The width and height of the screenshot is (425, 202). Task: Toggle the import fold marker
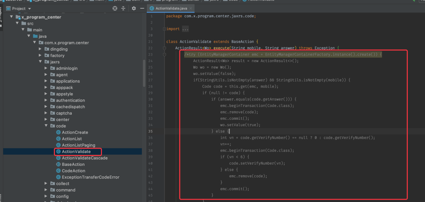coord(164,29)
